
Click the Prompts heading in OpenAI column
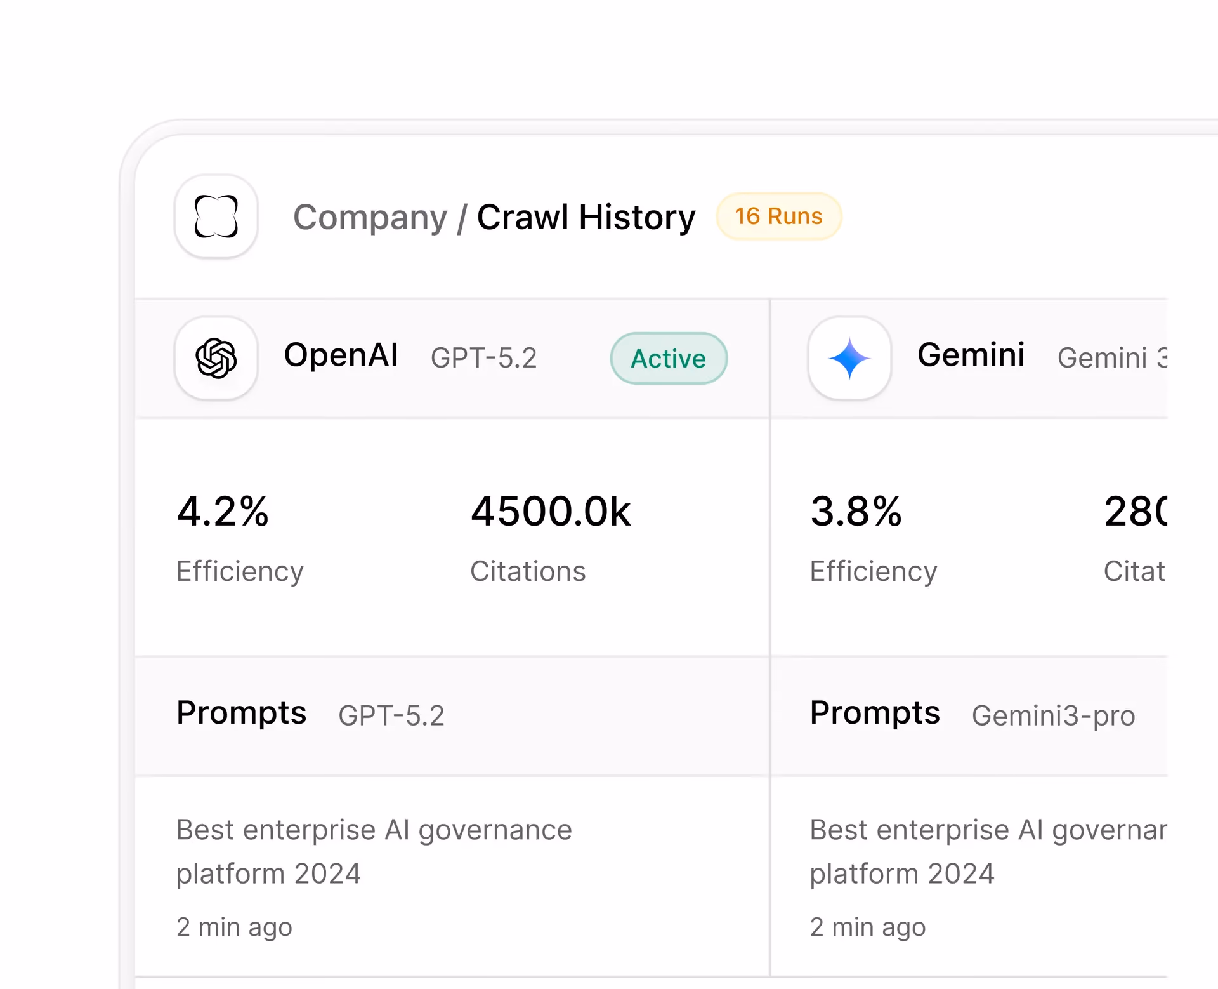[x=242, y=714]
